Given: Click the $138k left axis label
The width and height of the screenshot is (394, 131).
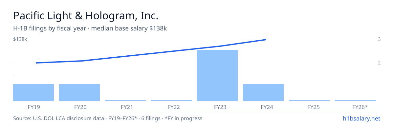Looking at the screenshot, I should (x=20, y=39).
